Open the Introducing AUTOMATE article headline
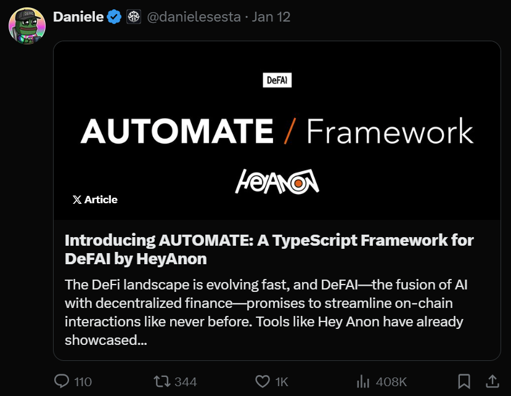The height and width of the screenshot is (396, 511). tap(269, 249)
